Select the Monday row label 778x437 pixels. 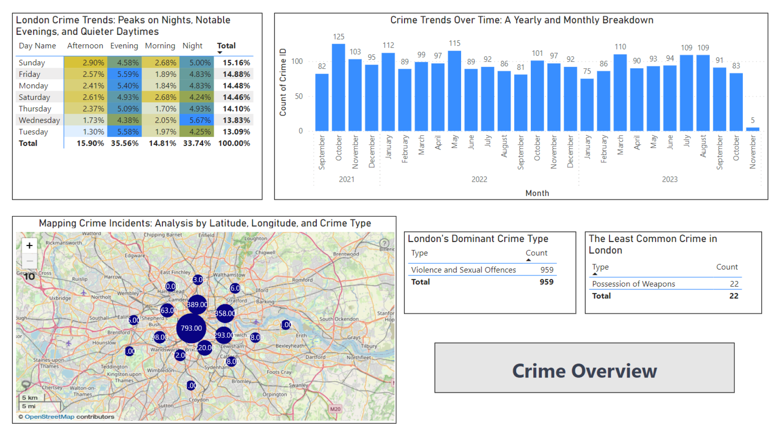(33, 86)
